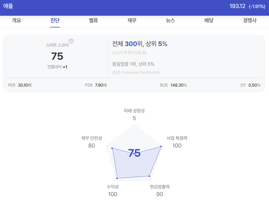The width and height of the screenshot is (269, 201).
Task: Switch to the 밸류 tab
Action: 93,20
